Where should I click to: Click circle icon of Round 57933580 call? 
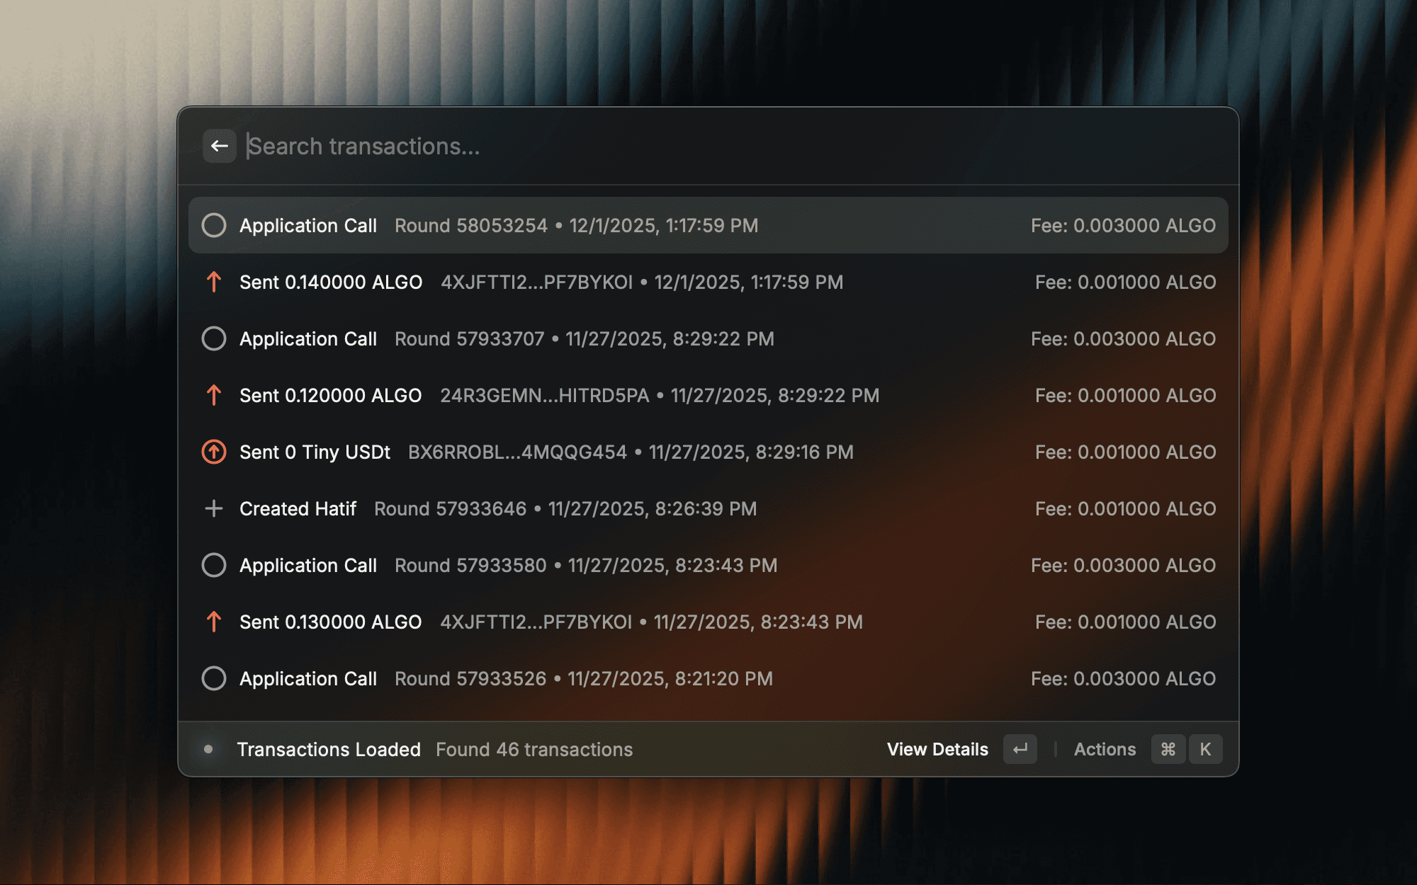click(x=213, y=565)
